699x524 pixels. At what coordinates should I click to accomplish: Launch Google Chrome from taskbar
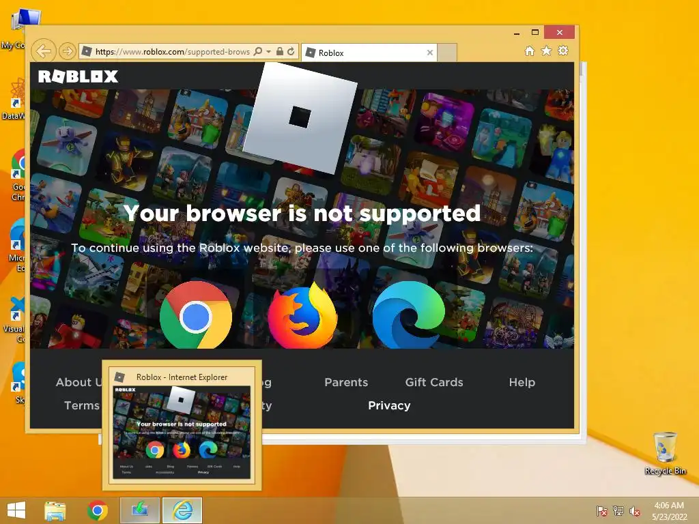(98, 510)
